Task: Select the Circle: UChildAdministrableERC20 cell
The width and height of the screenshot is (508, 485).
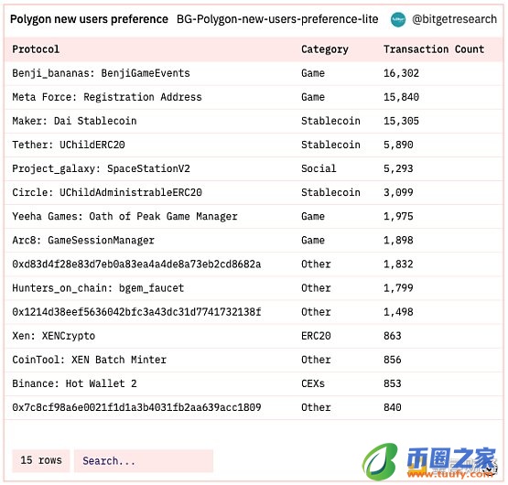Action: (107, 192)
